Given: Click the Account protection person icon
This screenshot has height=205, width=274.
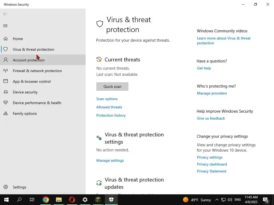Looking at the screenshot, I should (x=6, y=60).
